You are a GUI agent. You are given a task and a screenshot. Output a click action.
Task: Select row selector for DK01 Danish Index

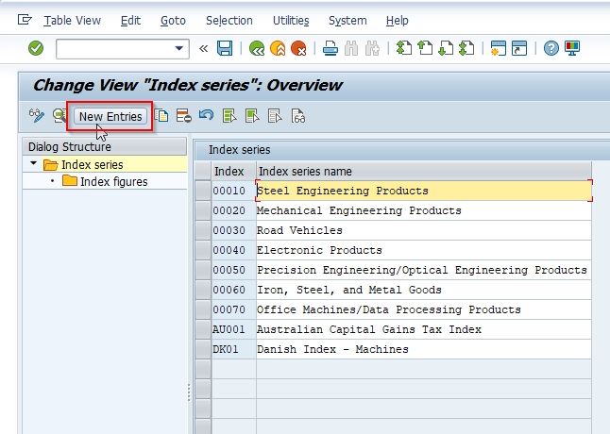tap(203, 349)
